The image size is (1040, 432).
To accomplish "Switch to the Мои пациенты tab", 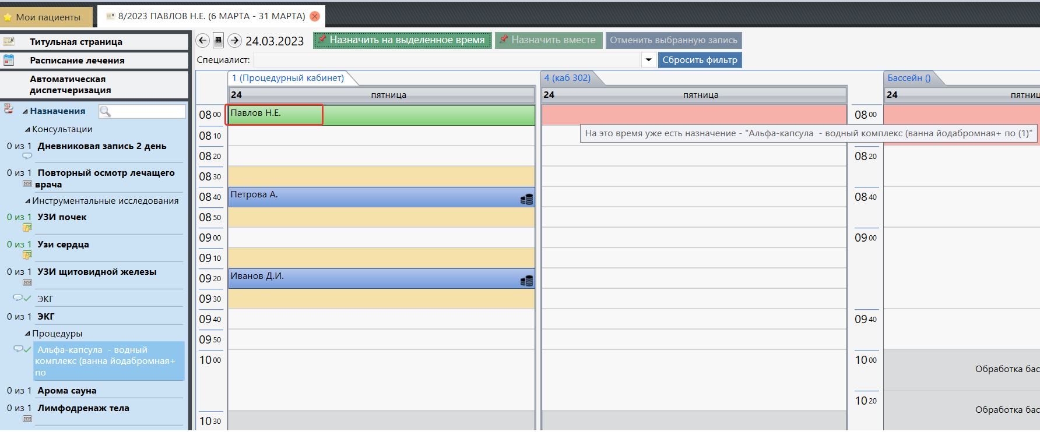I will [x=47, y=17].
